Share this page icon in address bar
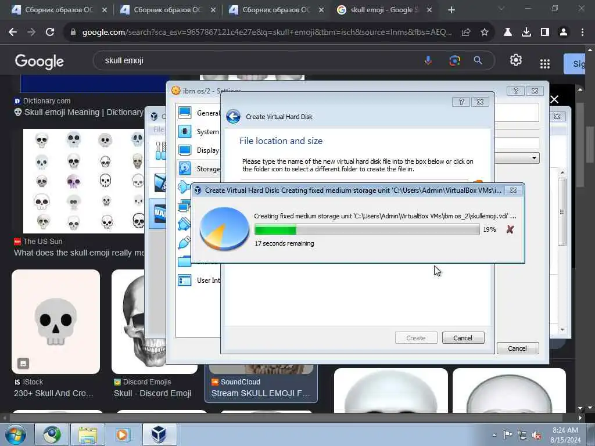Image resolution: width=595 pixels, height=446 pixels. click(466, 33)
